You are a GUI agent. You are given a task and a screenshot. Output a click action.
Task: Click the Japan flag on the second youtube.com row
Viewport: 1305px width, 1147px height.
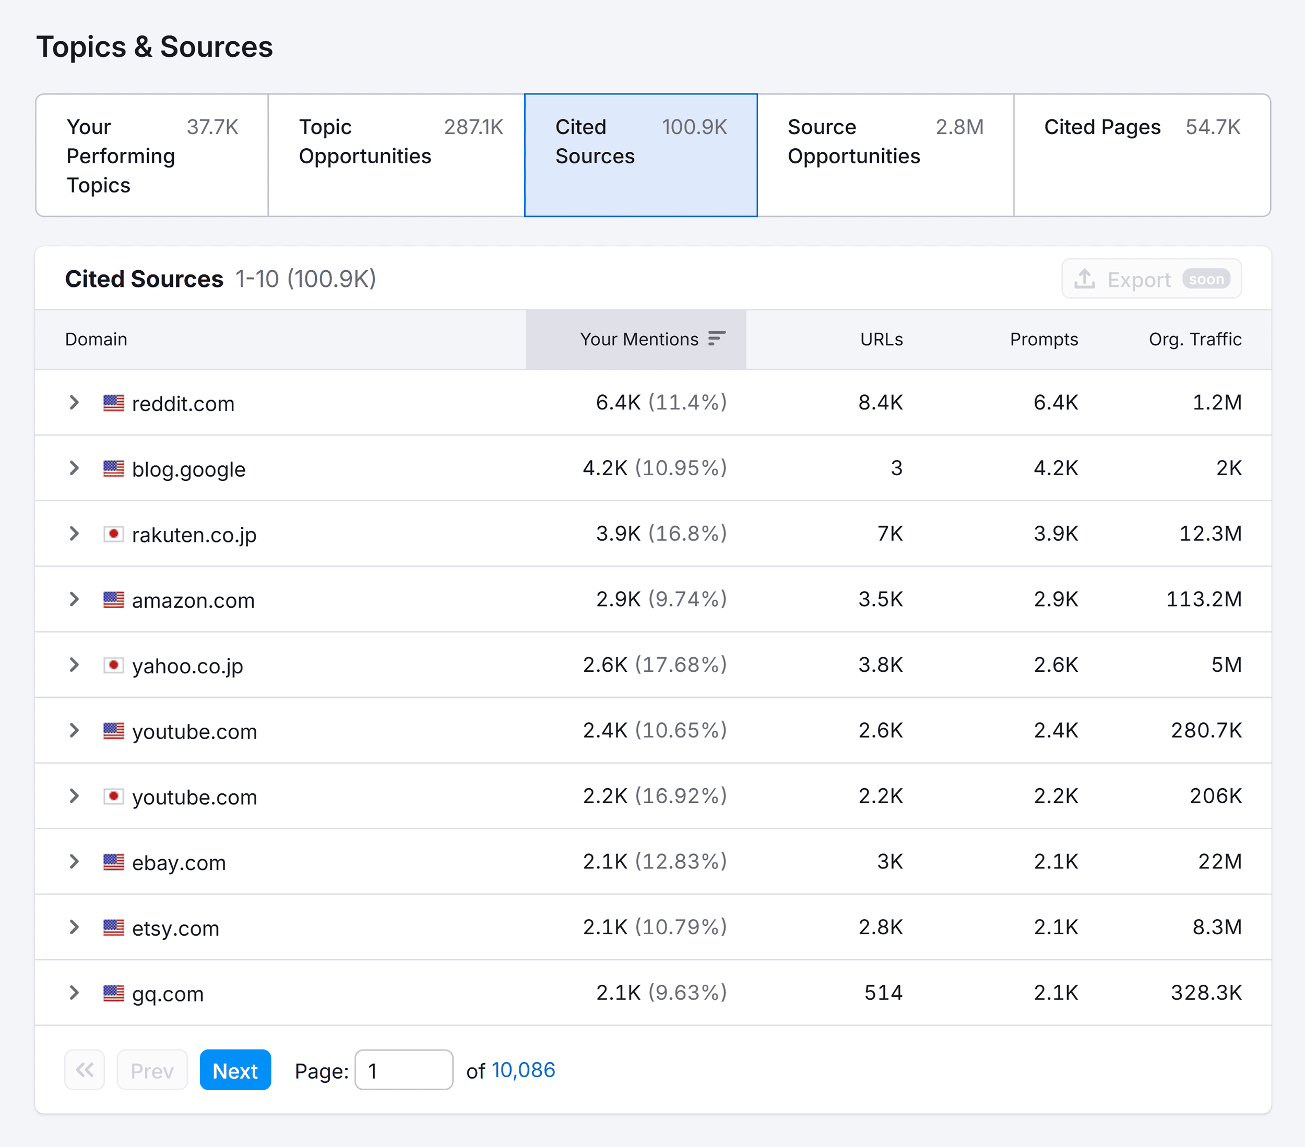[114, 796]
